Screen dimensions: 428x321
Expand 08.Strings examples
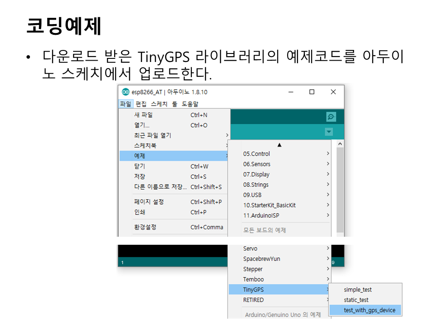[280, 185]
